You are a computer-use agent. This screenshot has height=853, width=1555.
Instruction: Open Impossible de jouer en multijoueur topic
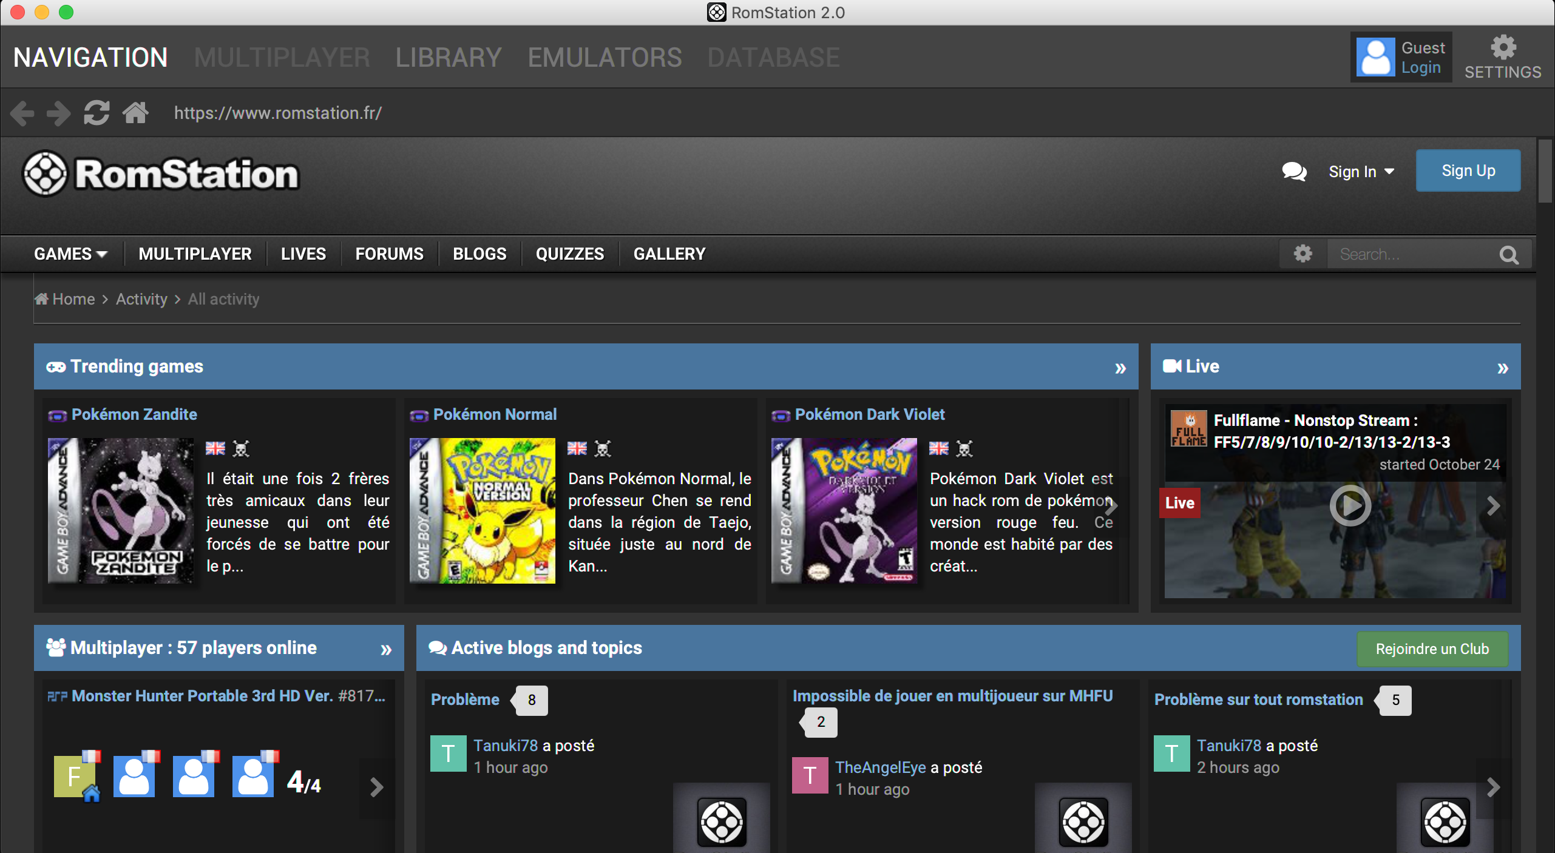pos(952,696)
